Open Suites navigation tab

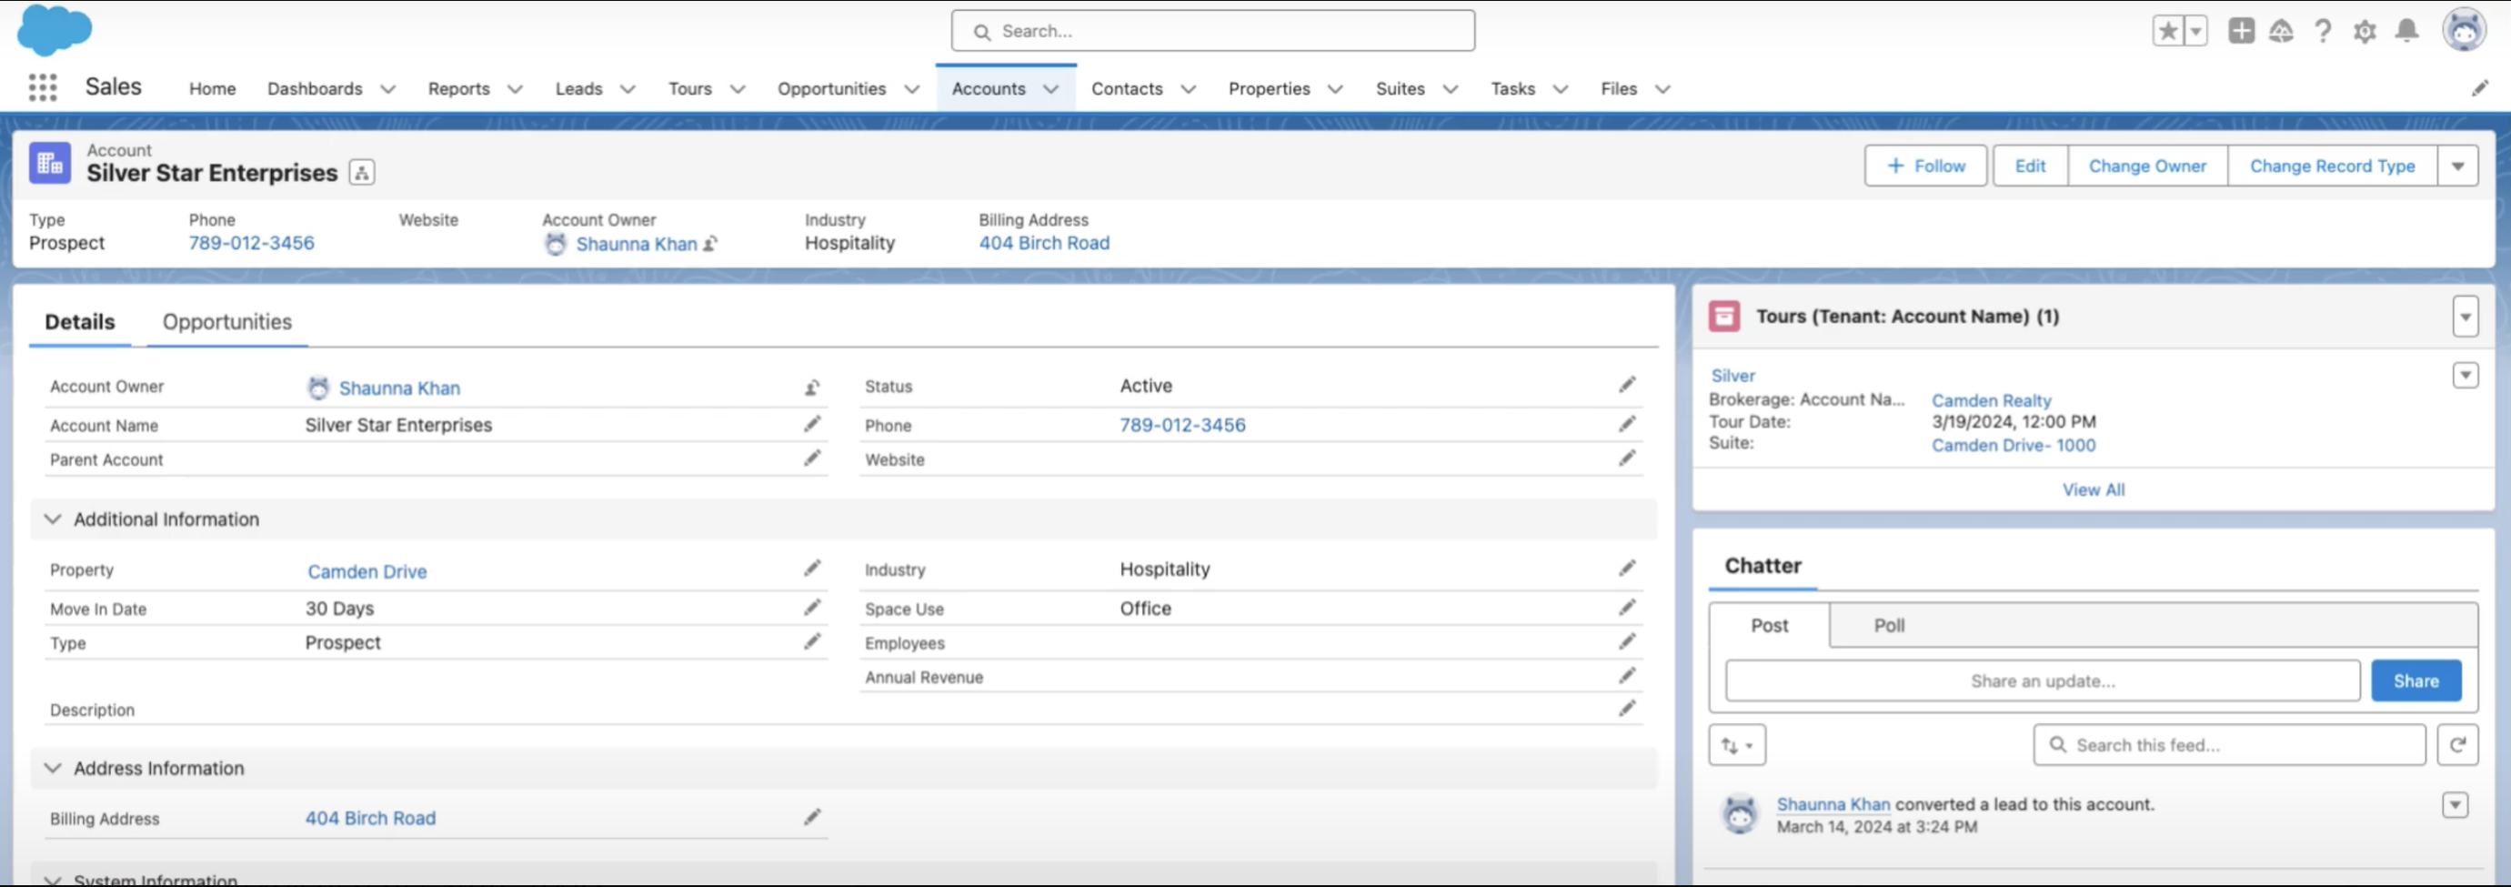tap(1400, 89)
